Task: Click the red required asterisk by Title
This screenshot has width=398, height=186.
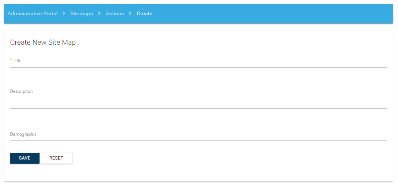Action: [x=11, y=59]
